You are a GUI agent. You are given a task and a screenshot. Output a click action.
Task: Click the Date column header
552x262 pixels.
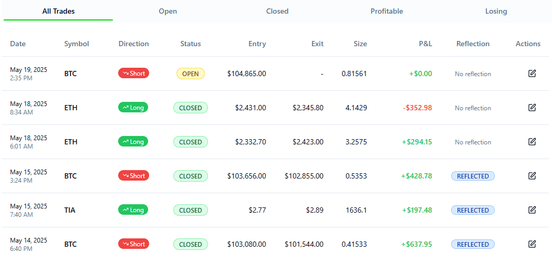[x=18, y=44]
